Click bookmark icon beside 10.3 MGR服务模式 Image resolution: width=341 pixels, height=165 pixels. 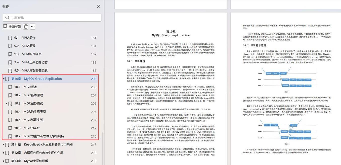tap(10, 103)
